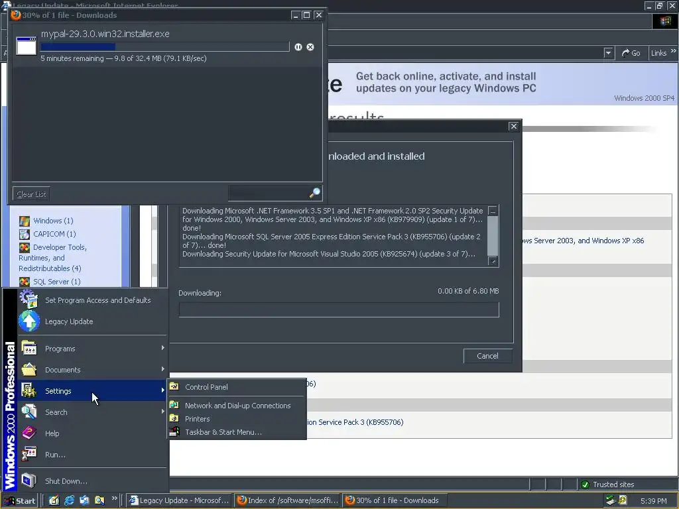The width and height of the screenshot is (679, 509).
Task: Click the Search magnifier icon in Start menu
Action: coord(29,412)
